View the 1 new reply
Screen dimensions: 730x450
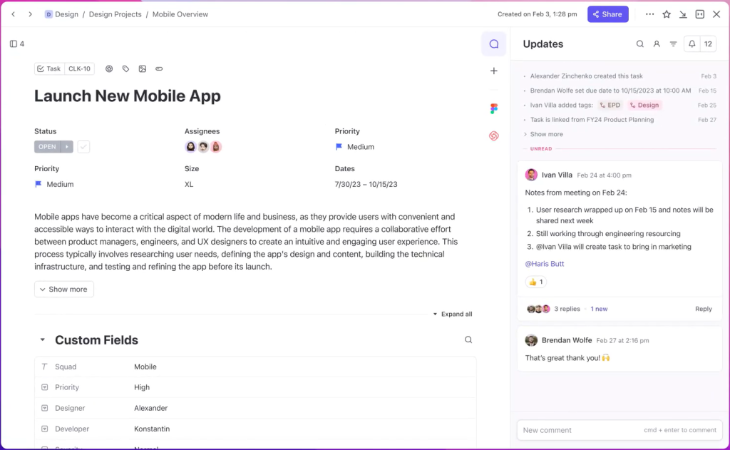(599, 309)
